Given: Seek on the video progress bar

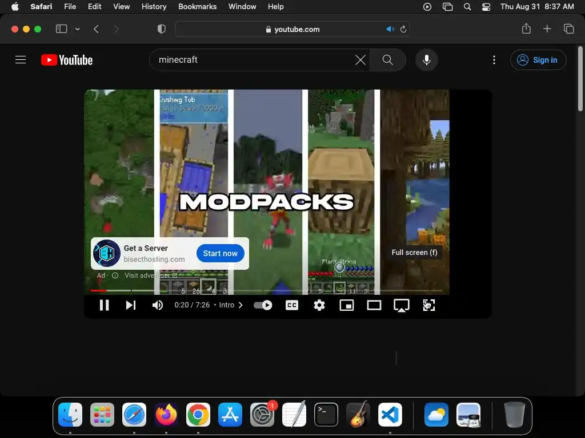Looking at the screenshot, I should click(x=266, y=290).
